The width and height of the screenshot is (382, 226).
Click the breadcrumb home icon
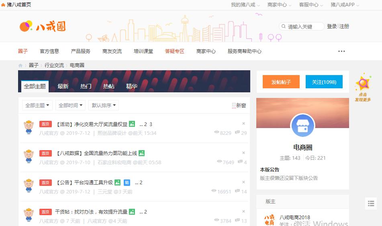[x=20, y=65]
